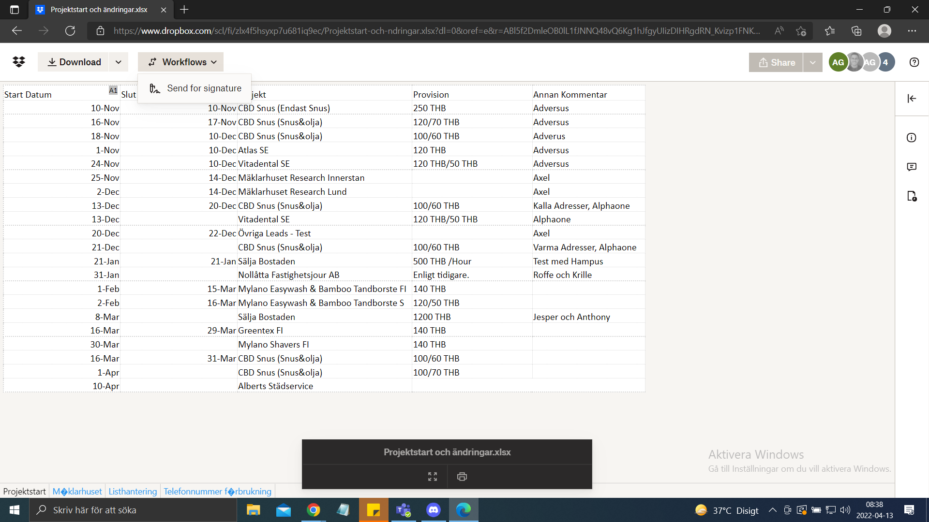Click Discord taskbar icon
Screen dimensions: 929x522
click(434, 509)
